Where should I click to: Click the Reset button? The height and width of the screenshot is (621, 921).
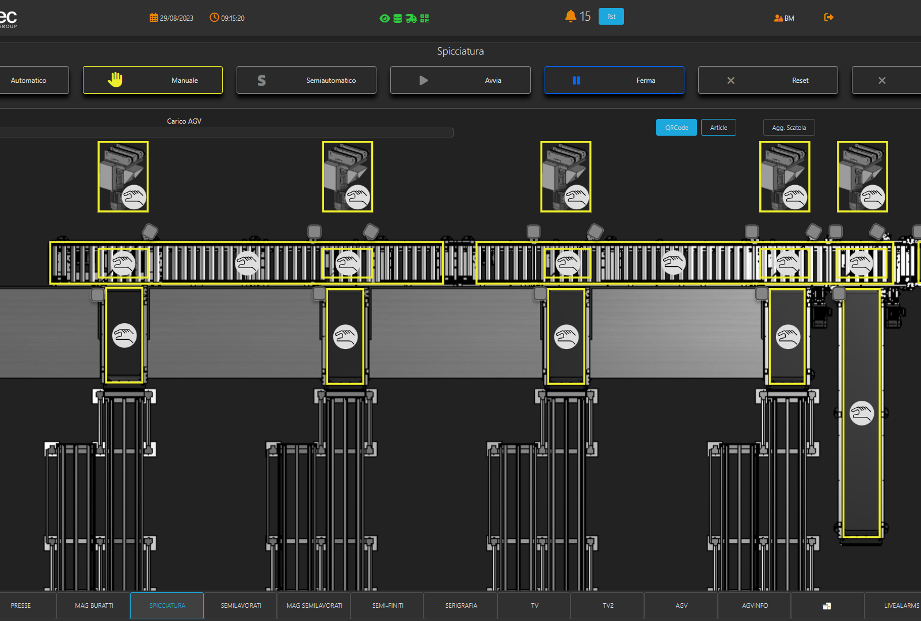pyautogui.click(x=768, y=80)
